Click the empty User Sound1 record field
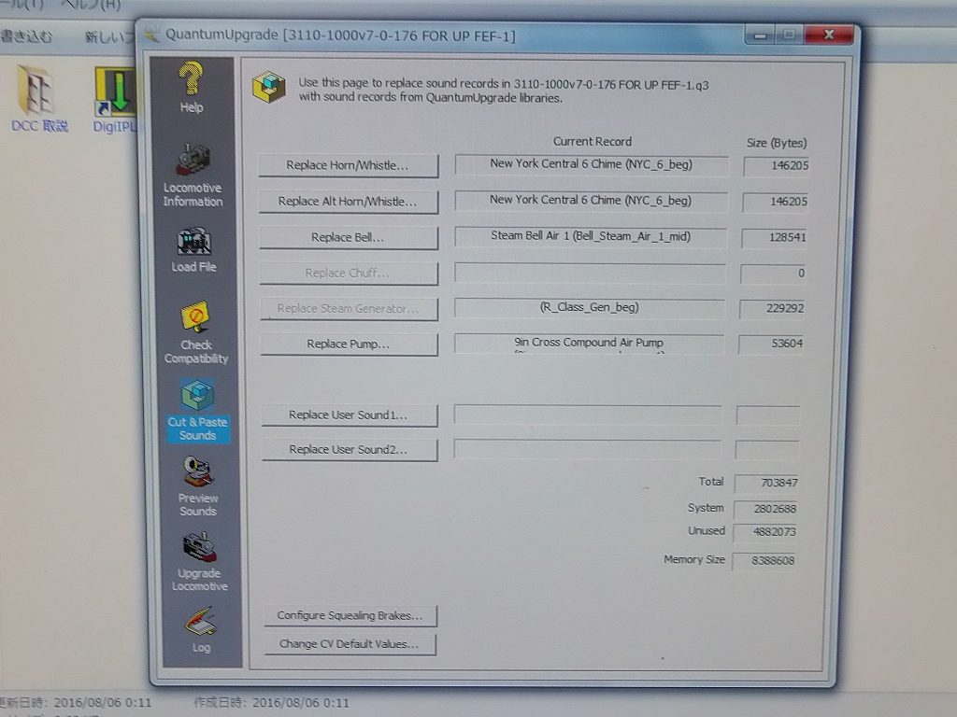The image size is (957, 717). 587,415
